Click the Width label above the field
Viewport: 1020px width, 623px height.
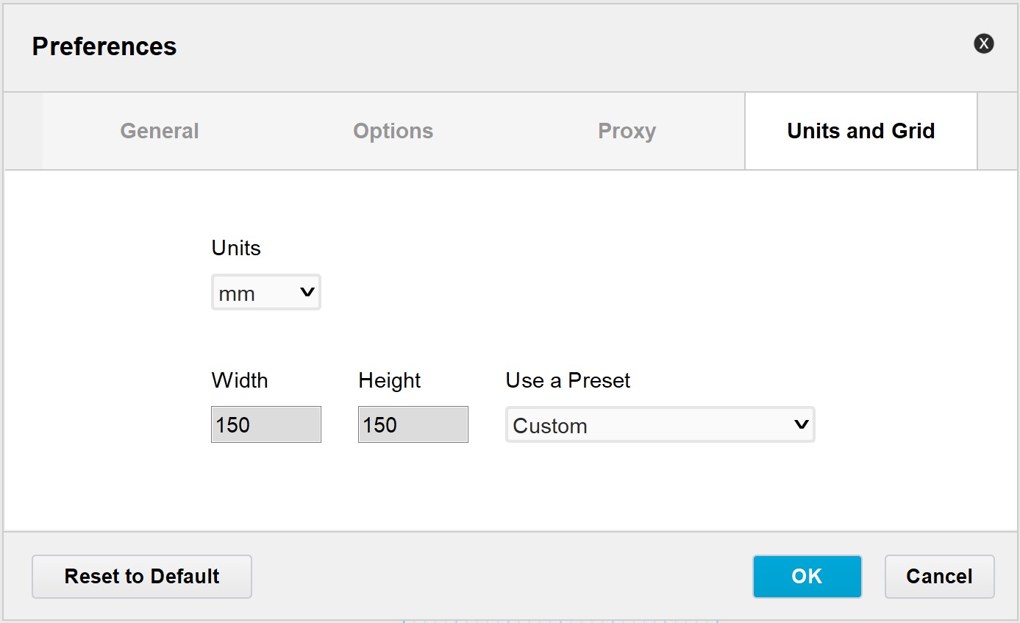pos(240,380)
